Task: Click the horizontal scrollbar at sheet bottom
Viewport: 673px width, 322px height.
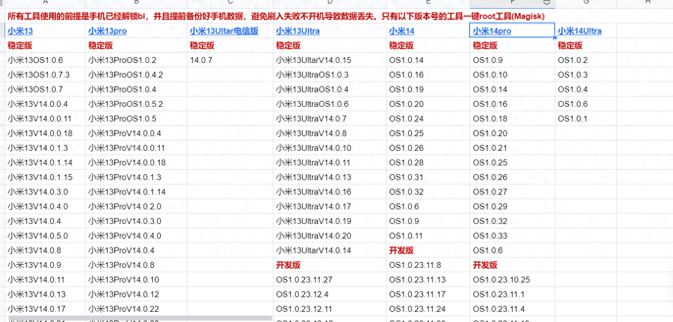Action: click(x=140, y=318)
